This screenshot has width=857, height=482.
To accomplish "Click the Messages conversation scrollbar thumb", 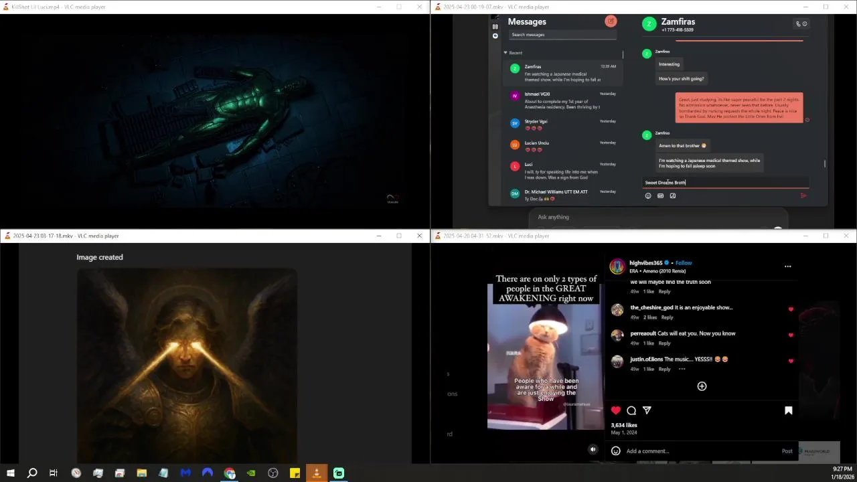I will (825, 163).
